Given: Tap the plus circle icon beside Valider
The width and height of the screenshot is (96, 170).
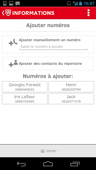Looking at the screenshot, I should point(43,151).
